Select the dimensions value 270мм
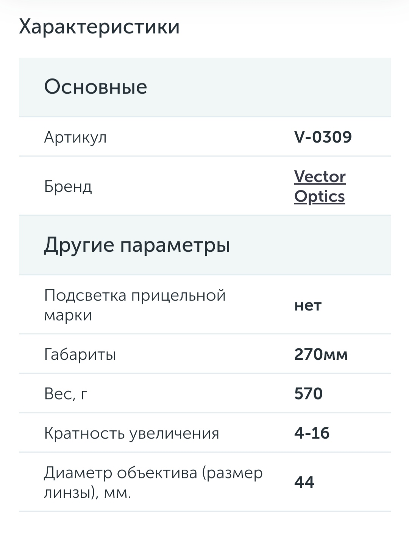This screenshot has height=536, width=409. (x=321, y=354)
